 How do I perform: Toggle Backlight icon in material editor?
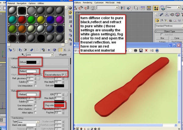point(70,12)
